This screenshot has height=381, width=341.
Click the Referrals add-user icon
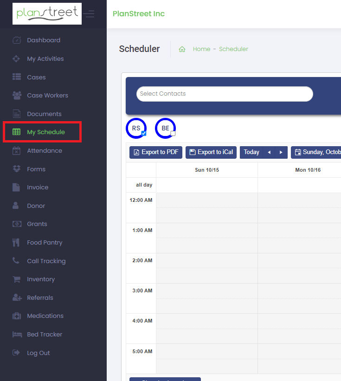[x=17, y=297]
